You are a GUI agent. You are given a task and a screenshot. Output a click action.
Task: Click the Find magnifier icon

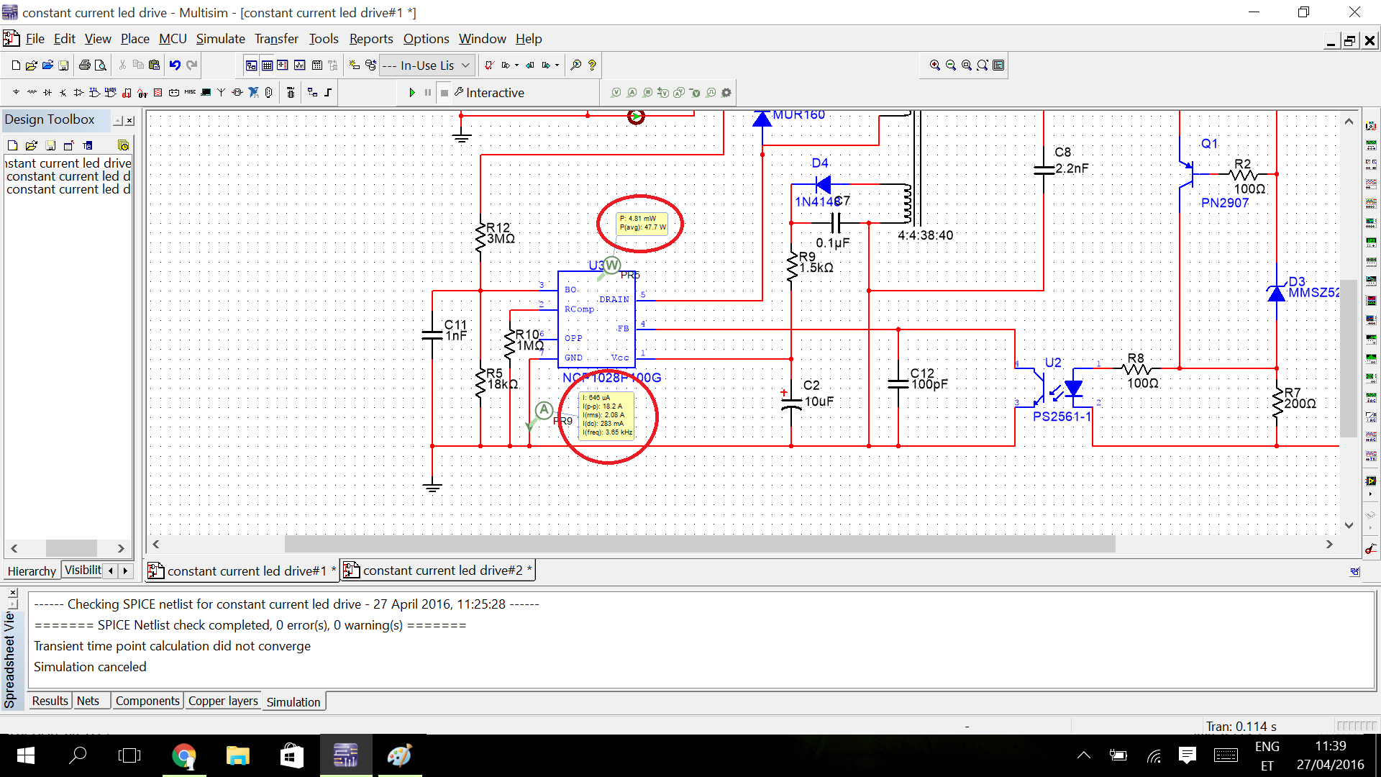pyautogui.click(x=576, y=65)
